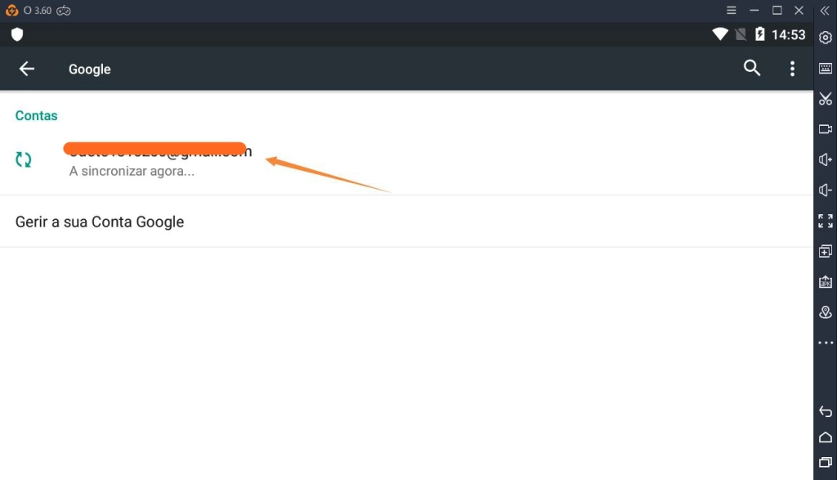Open keyboard mapping tool in sidebar
This screenshot has height=480, width=837.
pos(826,69)
